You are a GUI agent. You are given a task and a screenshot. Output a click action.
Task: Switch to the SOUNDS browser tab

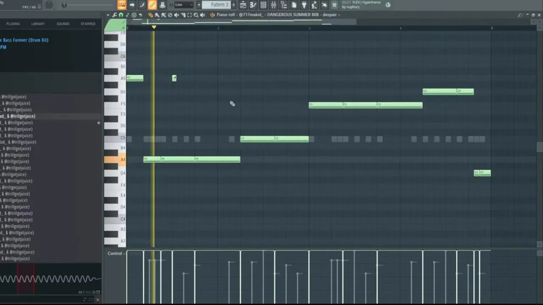click(63, 24)
